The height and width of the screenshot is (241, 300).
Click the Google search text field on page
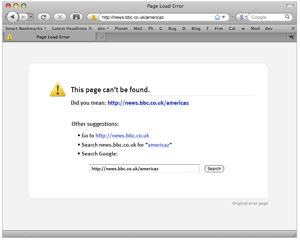pyautogui.click(x=144, y=169)
